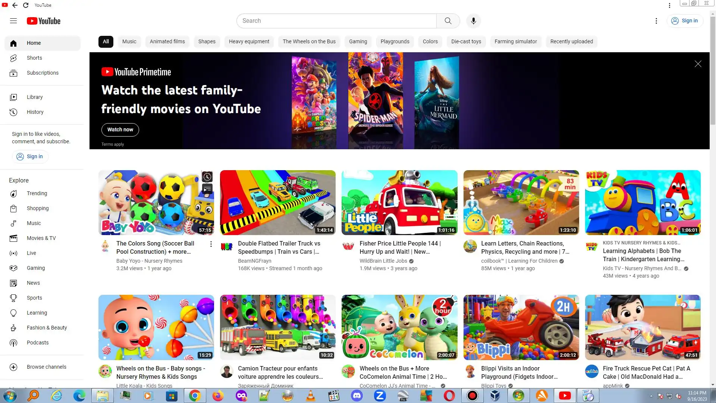Open the Trending explore section
Image resolution: width=716 pixels, height=403 pixels.
37,193
